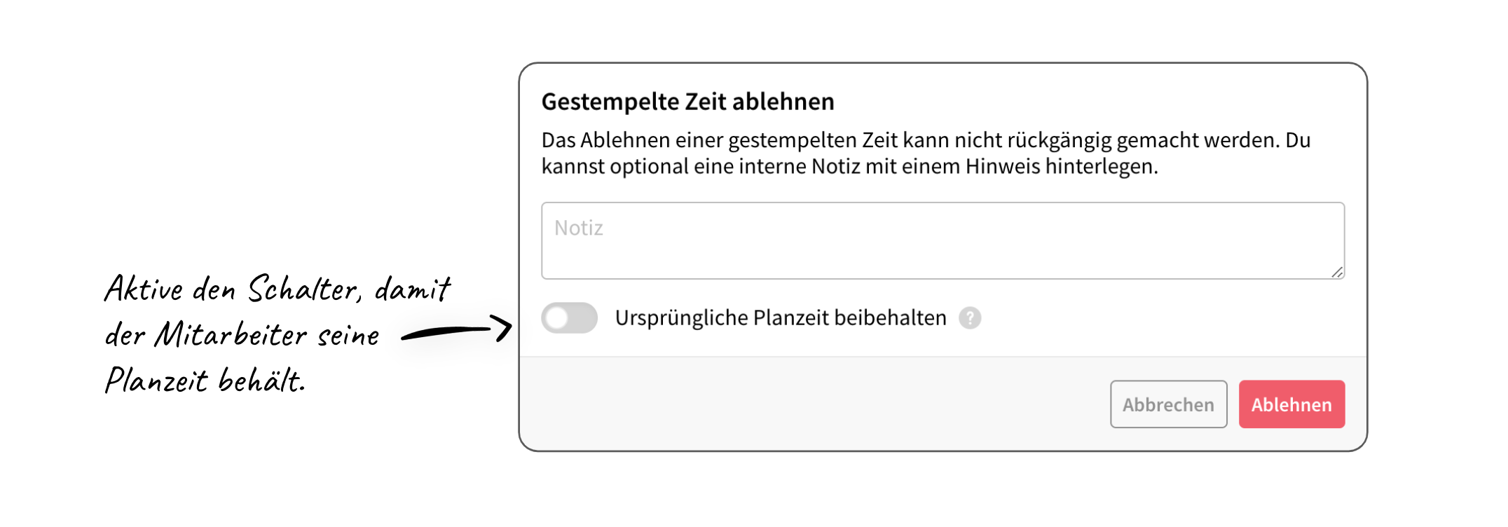
Task: Confirm with the red Ablehnen button
Action: click(1291, 404)
